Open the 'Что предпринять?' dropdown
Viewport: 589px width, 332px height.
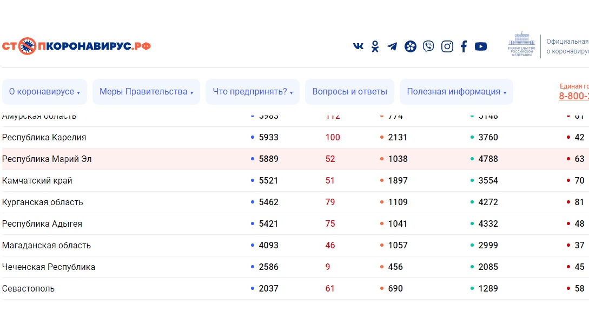[x=253, y=92]
